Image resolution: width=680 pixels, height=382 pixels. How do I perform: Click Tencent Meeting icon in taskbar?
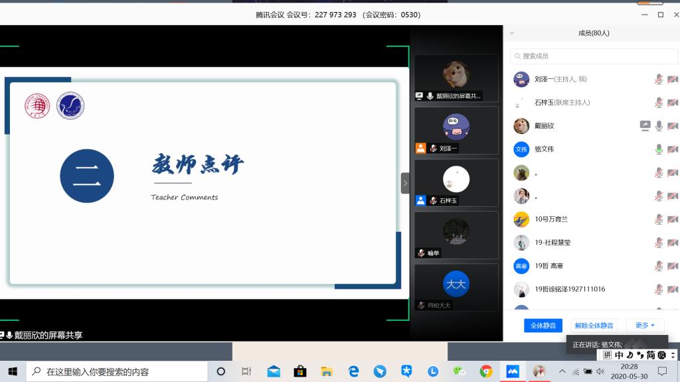[513, 371]
